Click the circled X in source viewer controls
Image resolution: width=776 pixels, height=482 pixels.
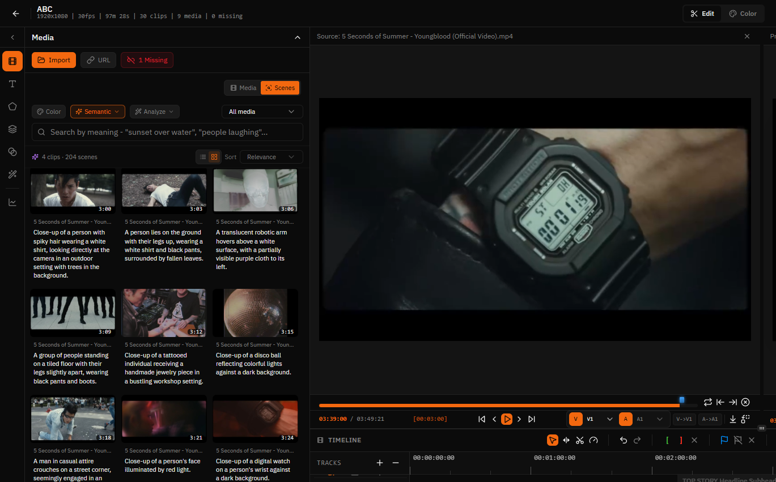pyautogui.click(x=745, y=402)
